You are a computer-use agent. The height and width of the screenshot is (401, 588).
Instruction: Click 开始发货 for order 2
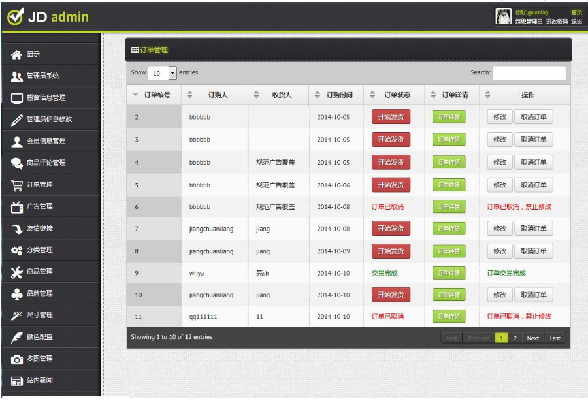point(391,116)
